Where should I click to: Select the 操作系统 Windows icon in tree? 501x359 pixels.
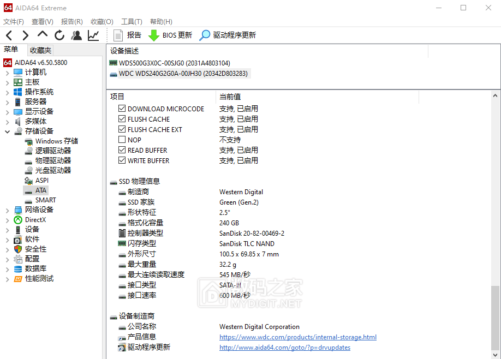(x=18, y=92)
